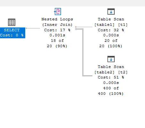The height and width of the screenshot is (128, 145).
Task: Click the table2 Table Scan icon
Action: click(x=111, y=59)
